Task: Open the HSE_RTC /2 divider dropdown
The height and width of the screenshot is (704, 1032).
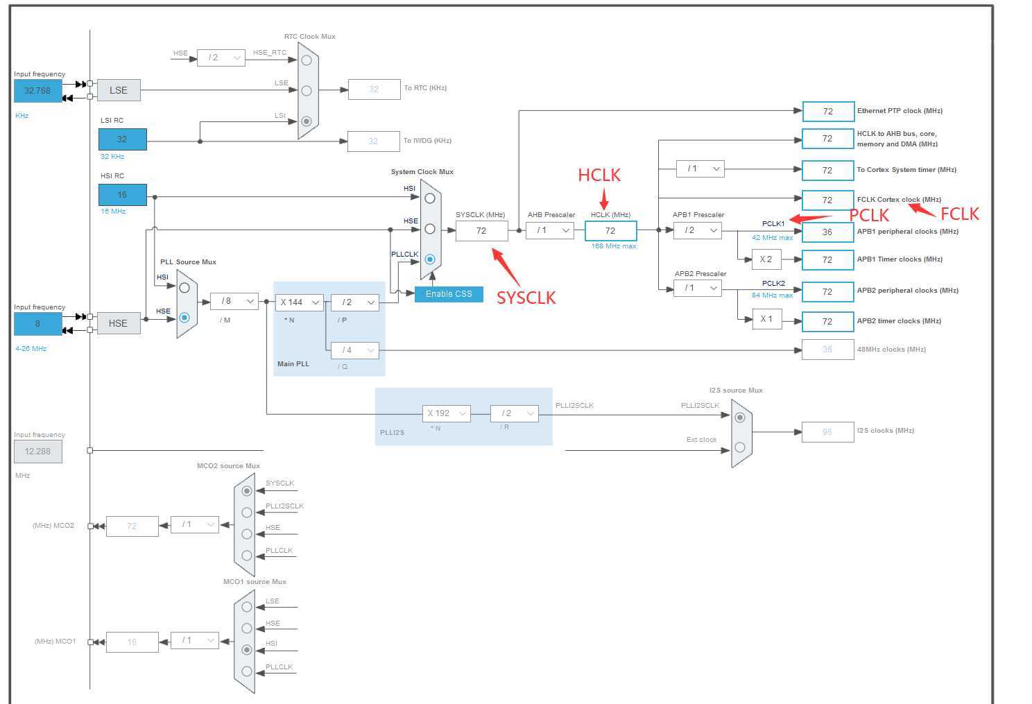Action: pyautogui.click(x=221, y=58)
